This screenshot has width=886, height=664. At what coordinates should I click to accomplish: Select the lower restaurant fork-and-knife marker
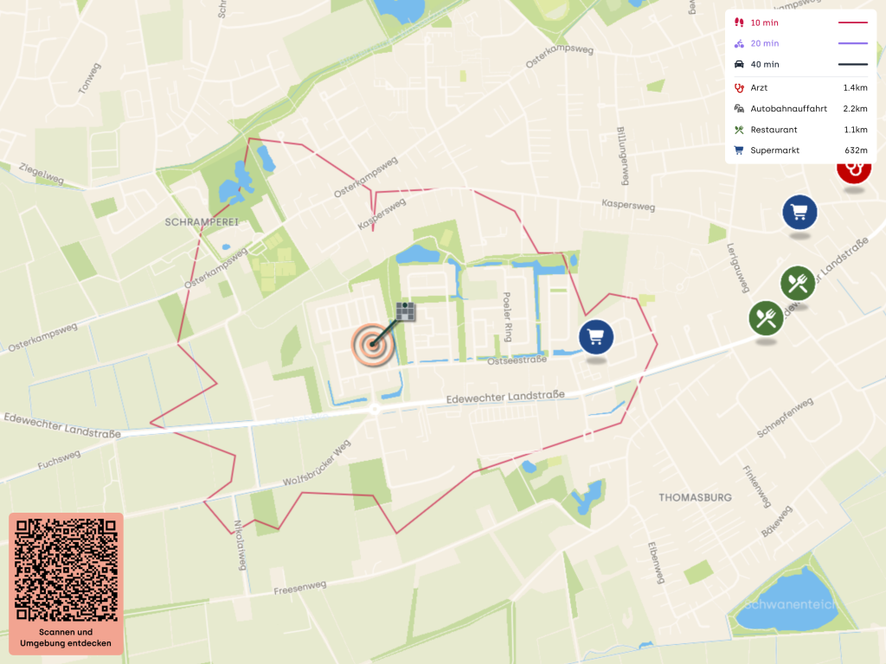(766, 318)
